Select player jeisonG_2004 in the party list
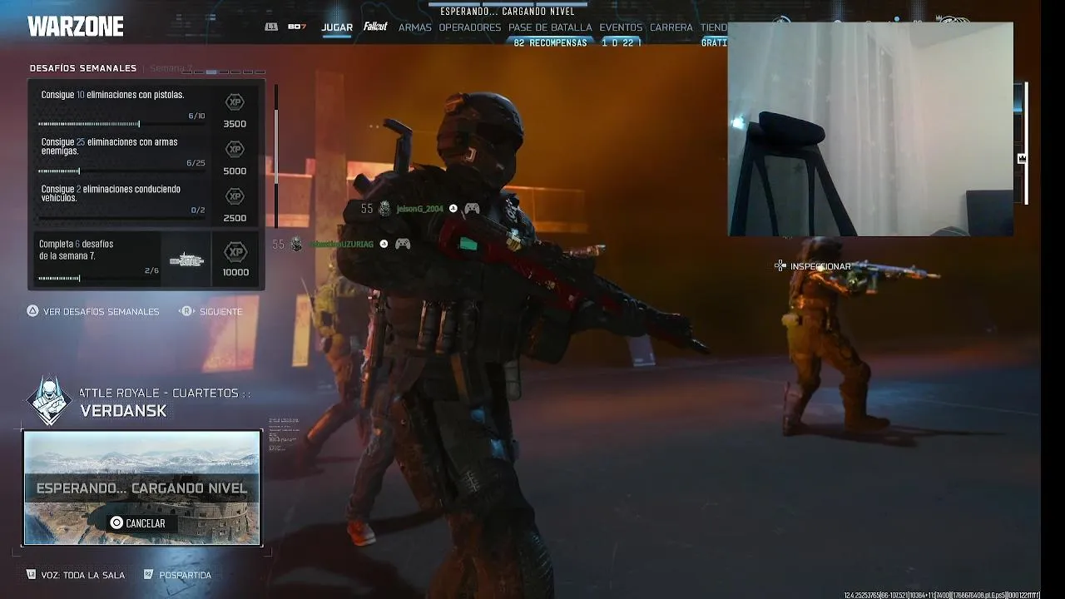Image resolution: width=1065 pixels, height=599 pixels. tap(419, 209)
